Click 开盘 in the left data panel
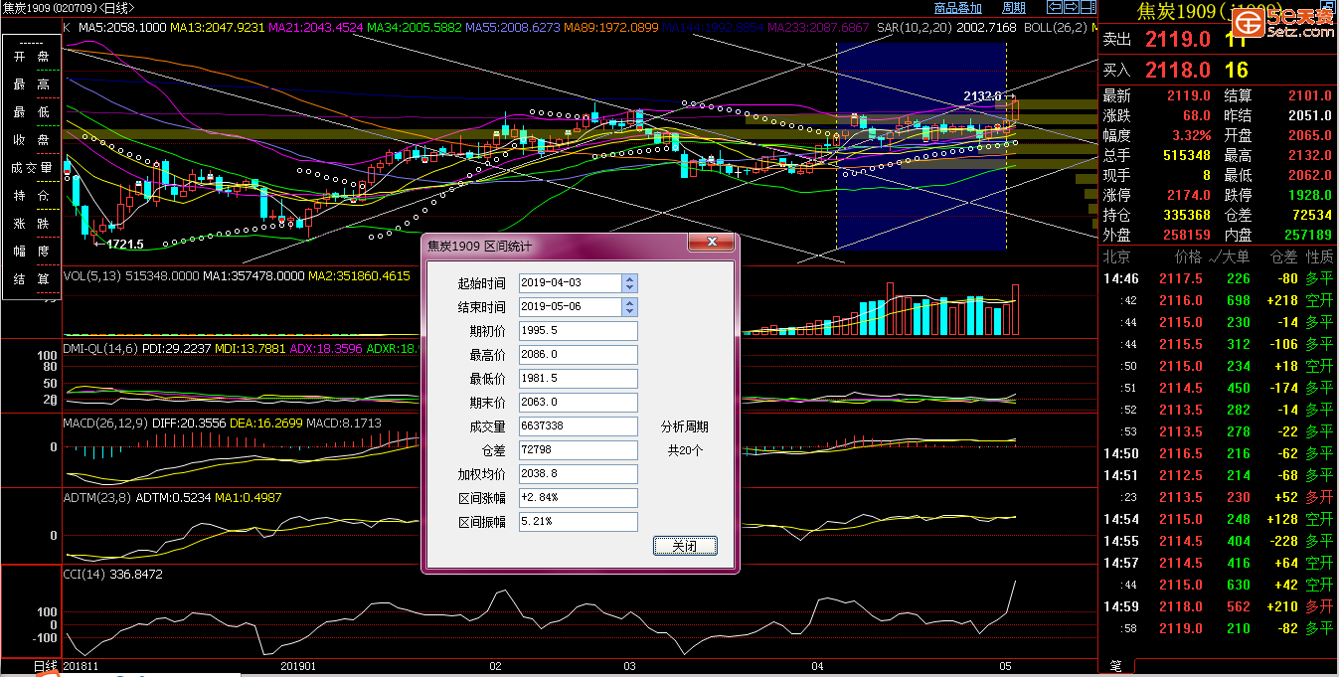 coord(31,57)
